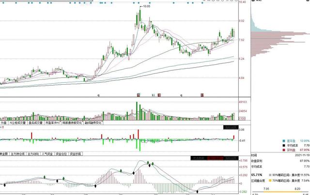Switch to 主力持仓线 indicator tab
Viewport: 310px width, 195px height.
tap(17, 154)
